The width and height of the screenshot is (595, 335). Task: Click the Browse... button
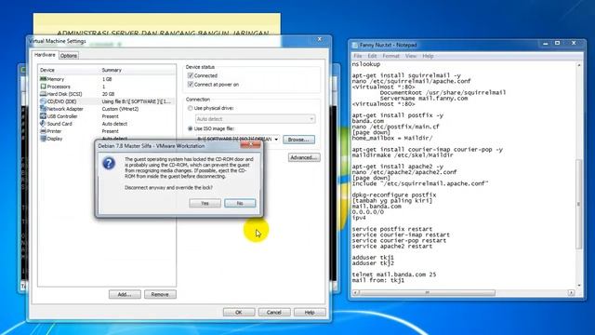pyautogui.click(x=298, y=140)
